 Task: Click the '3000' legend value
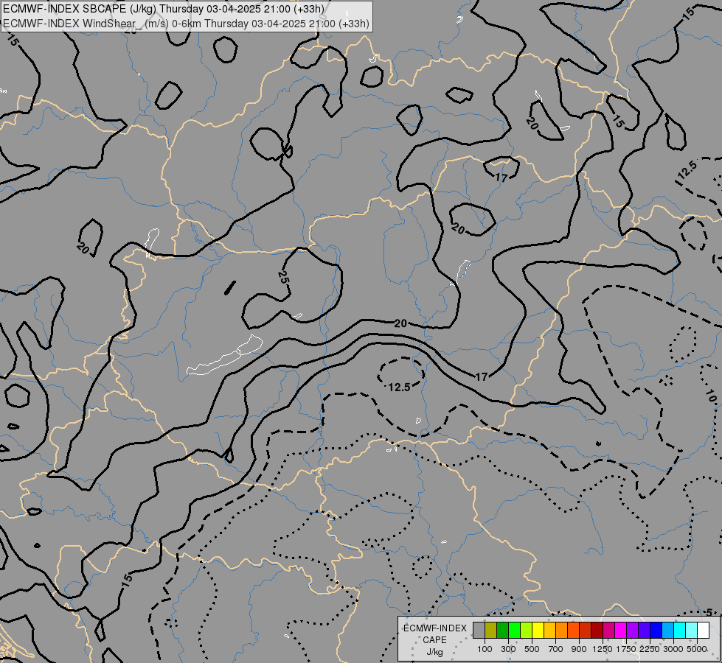[673, 649]
